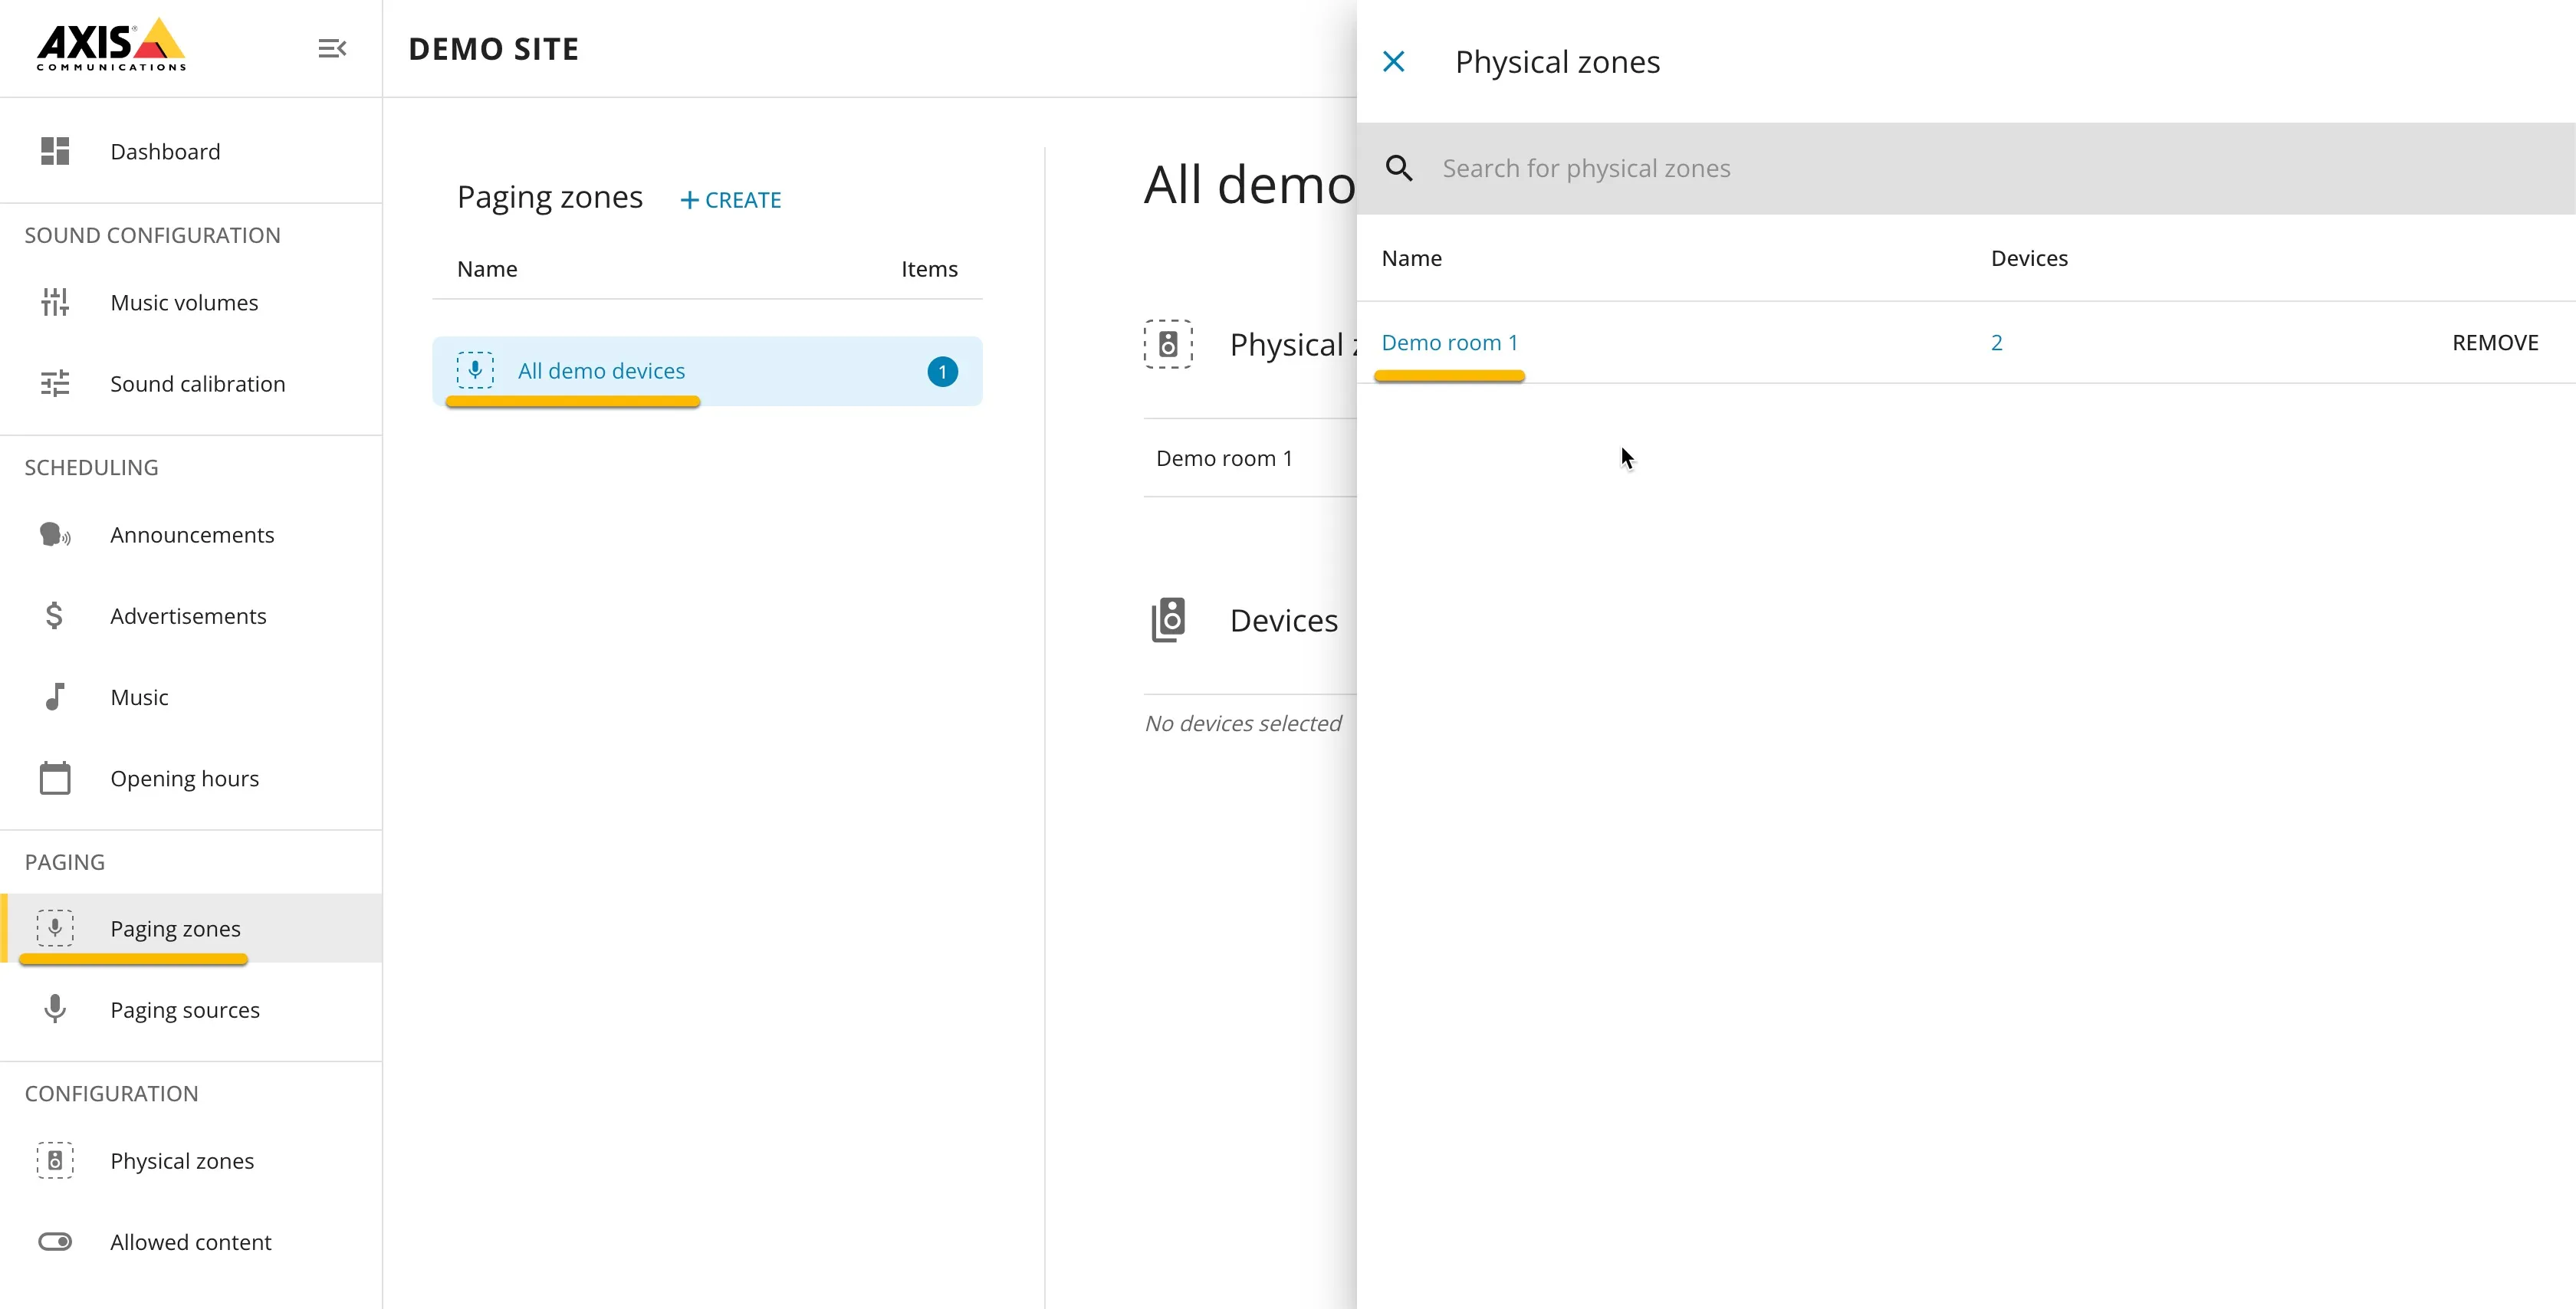Click the items count badge showing 1

(942, 371)
